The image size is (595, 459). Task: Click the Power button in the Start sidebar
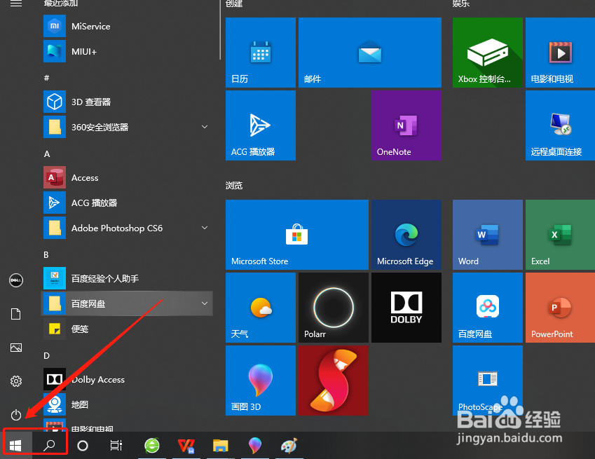(x=16, y=415)
